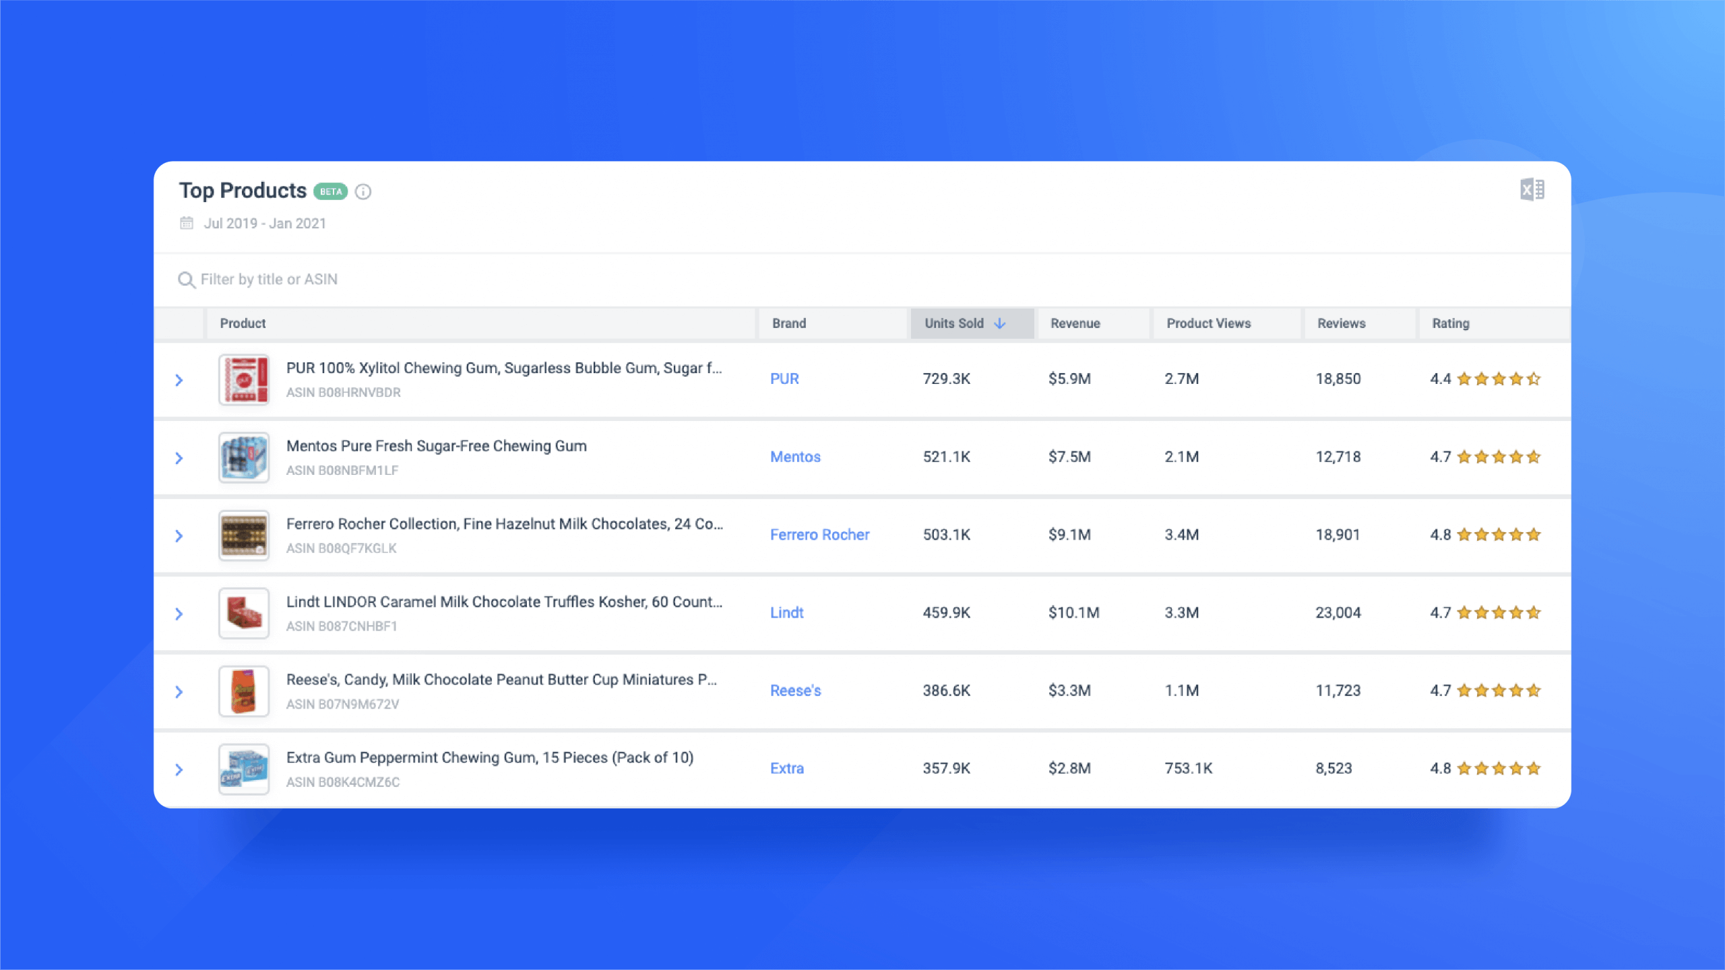
Task: Expand the Mentos chewing gum row chevron
Action: click(180, 457)
